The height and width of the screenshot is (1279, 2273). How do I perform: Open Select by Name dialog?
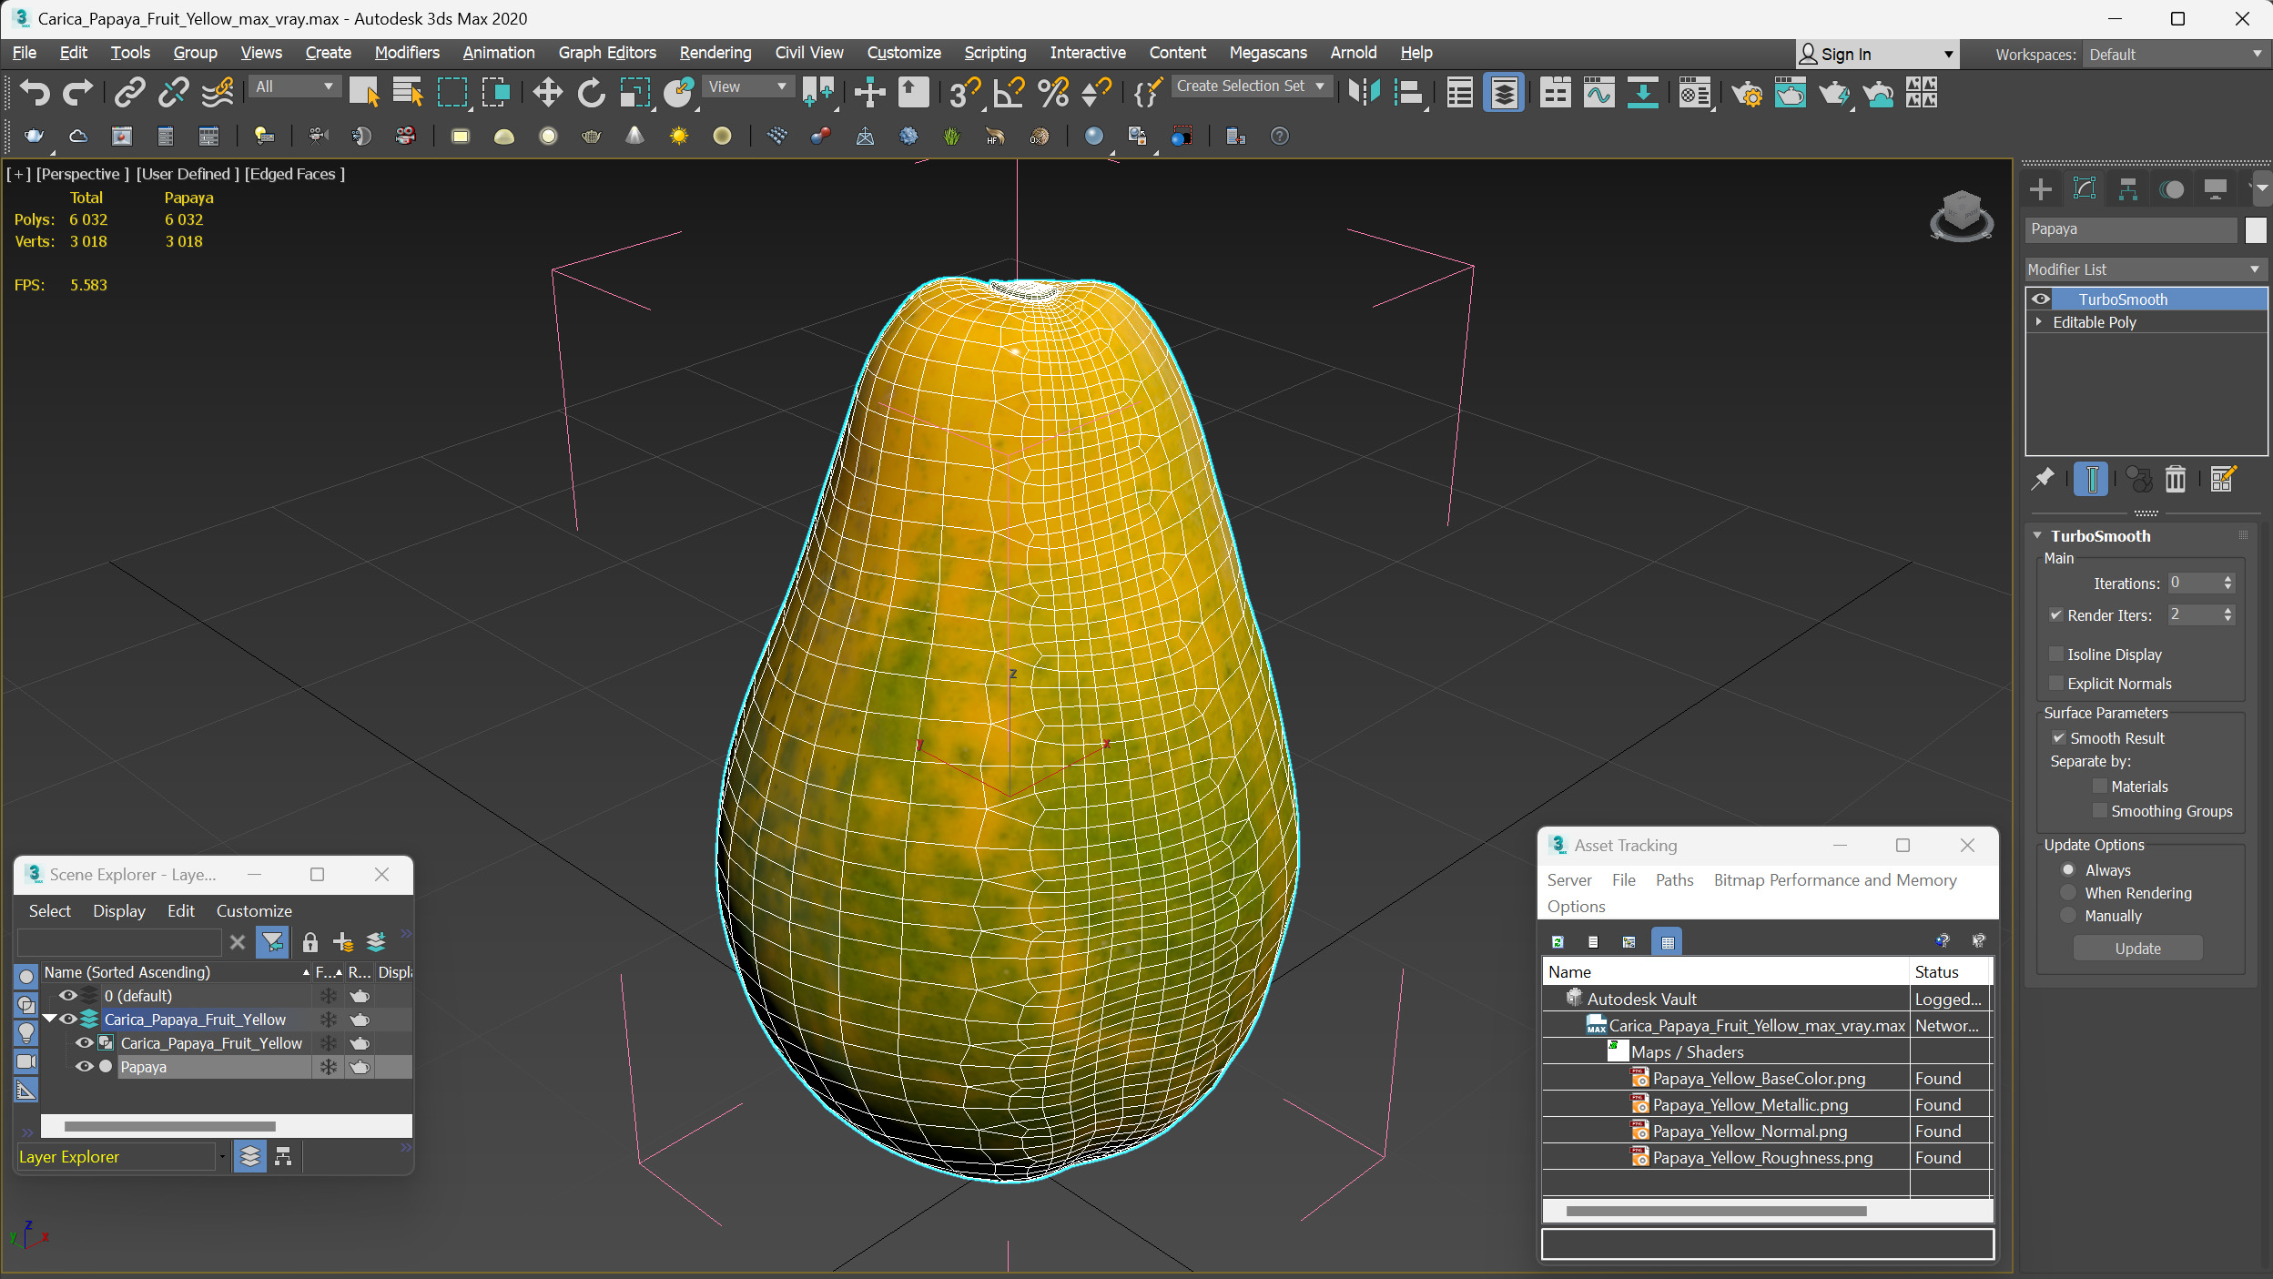(x=408, y=92)
